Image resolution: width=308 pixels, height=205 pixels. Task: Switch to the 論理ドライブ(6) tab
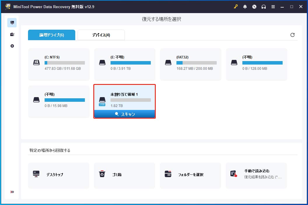pos(51,35)
